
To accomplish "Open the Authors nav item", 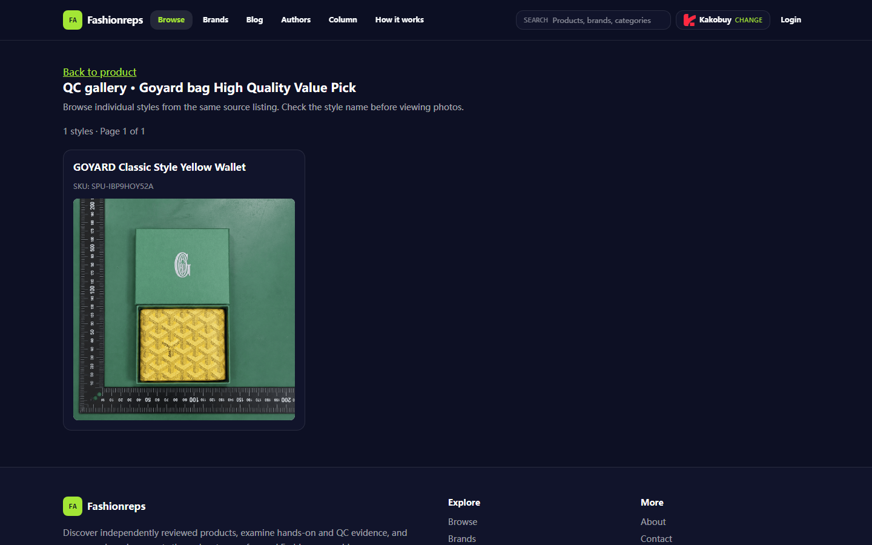I will click(x=296, y=20).
